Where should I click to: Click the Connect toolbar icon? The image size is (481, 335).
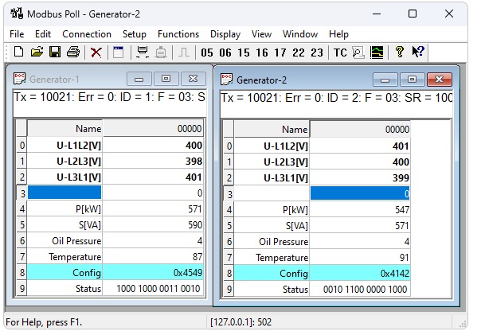pyautogui.click(x=142, y=52)
